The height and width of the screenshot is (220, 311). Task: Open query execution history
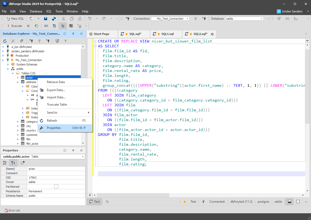click(x=37, y=26)
